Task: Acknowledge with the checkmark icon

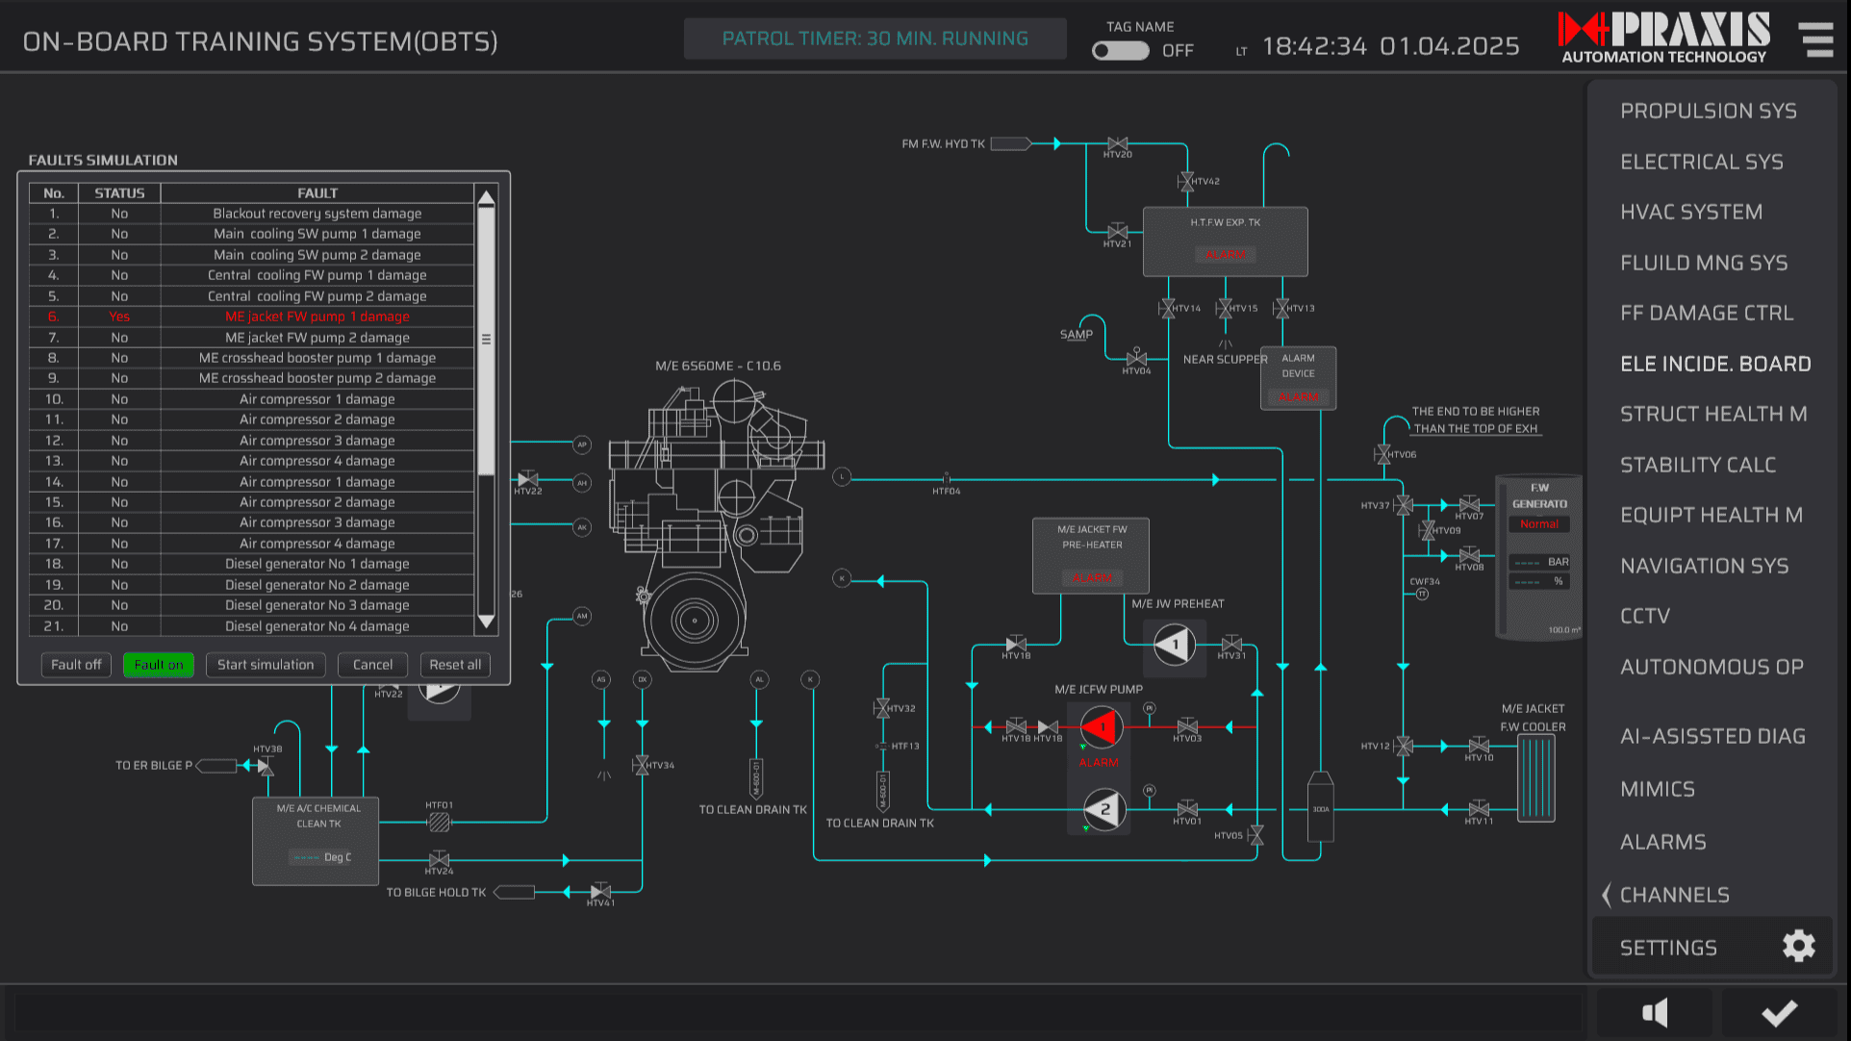Action: pos(1779,1012)
